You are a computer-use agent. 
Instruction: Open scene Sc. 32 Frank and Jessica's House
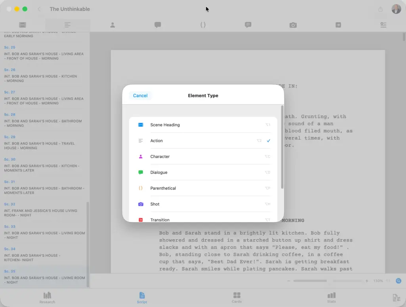pyautogui.click(x=44, y=210)
